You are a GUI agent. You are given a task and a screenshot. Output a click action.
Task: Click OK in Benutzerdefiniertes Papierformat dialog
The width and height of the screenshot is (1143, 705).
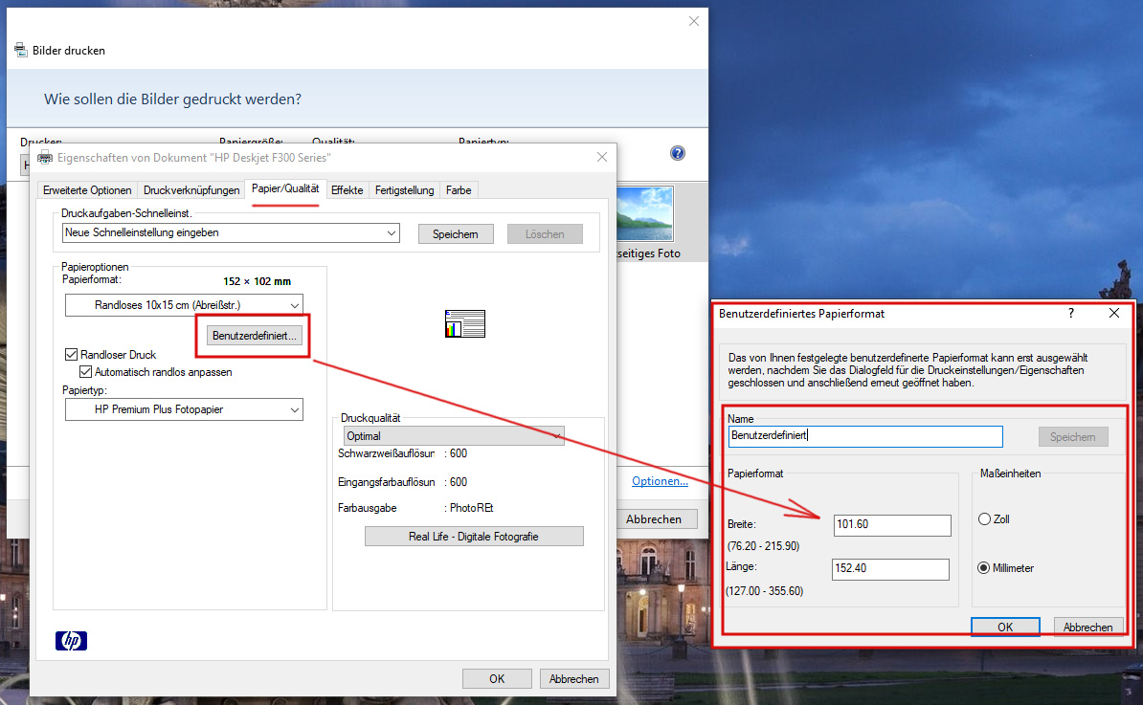[1005, 628]
